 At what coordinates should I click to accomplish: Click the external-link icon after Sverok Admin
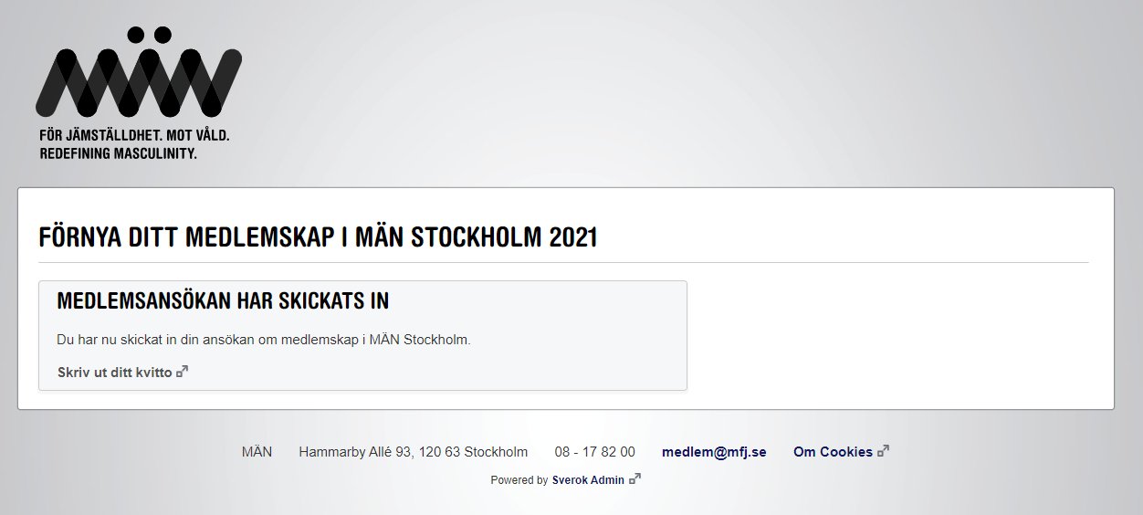[x=635, y=479]
